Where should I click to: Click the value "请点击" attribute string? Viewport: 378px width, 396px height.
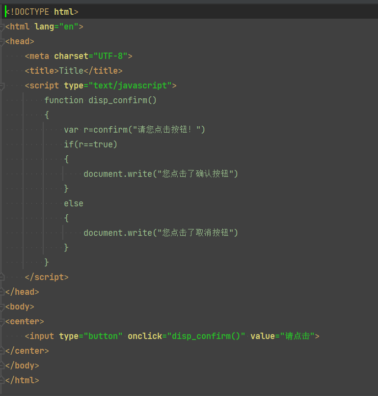pos(297,336)
